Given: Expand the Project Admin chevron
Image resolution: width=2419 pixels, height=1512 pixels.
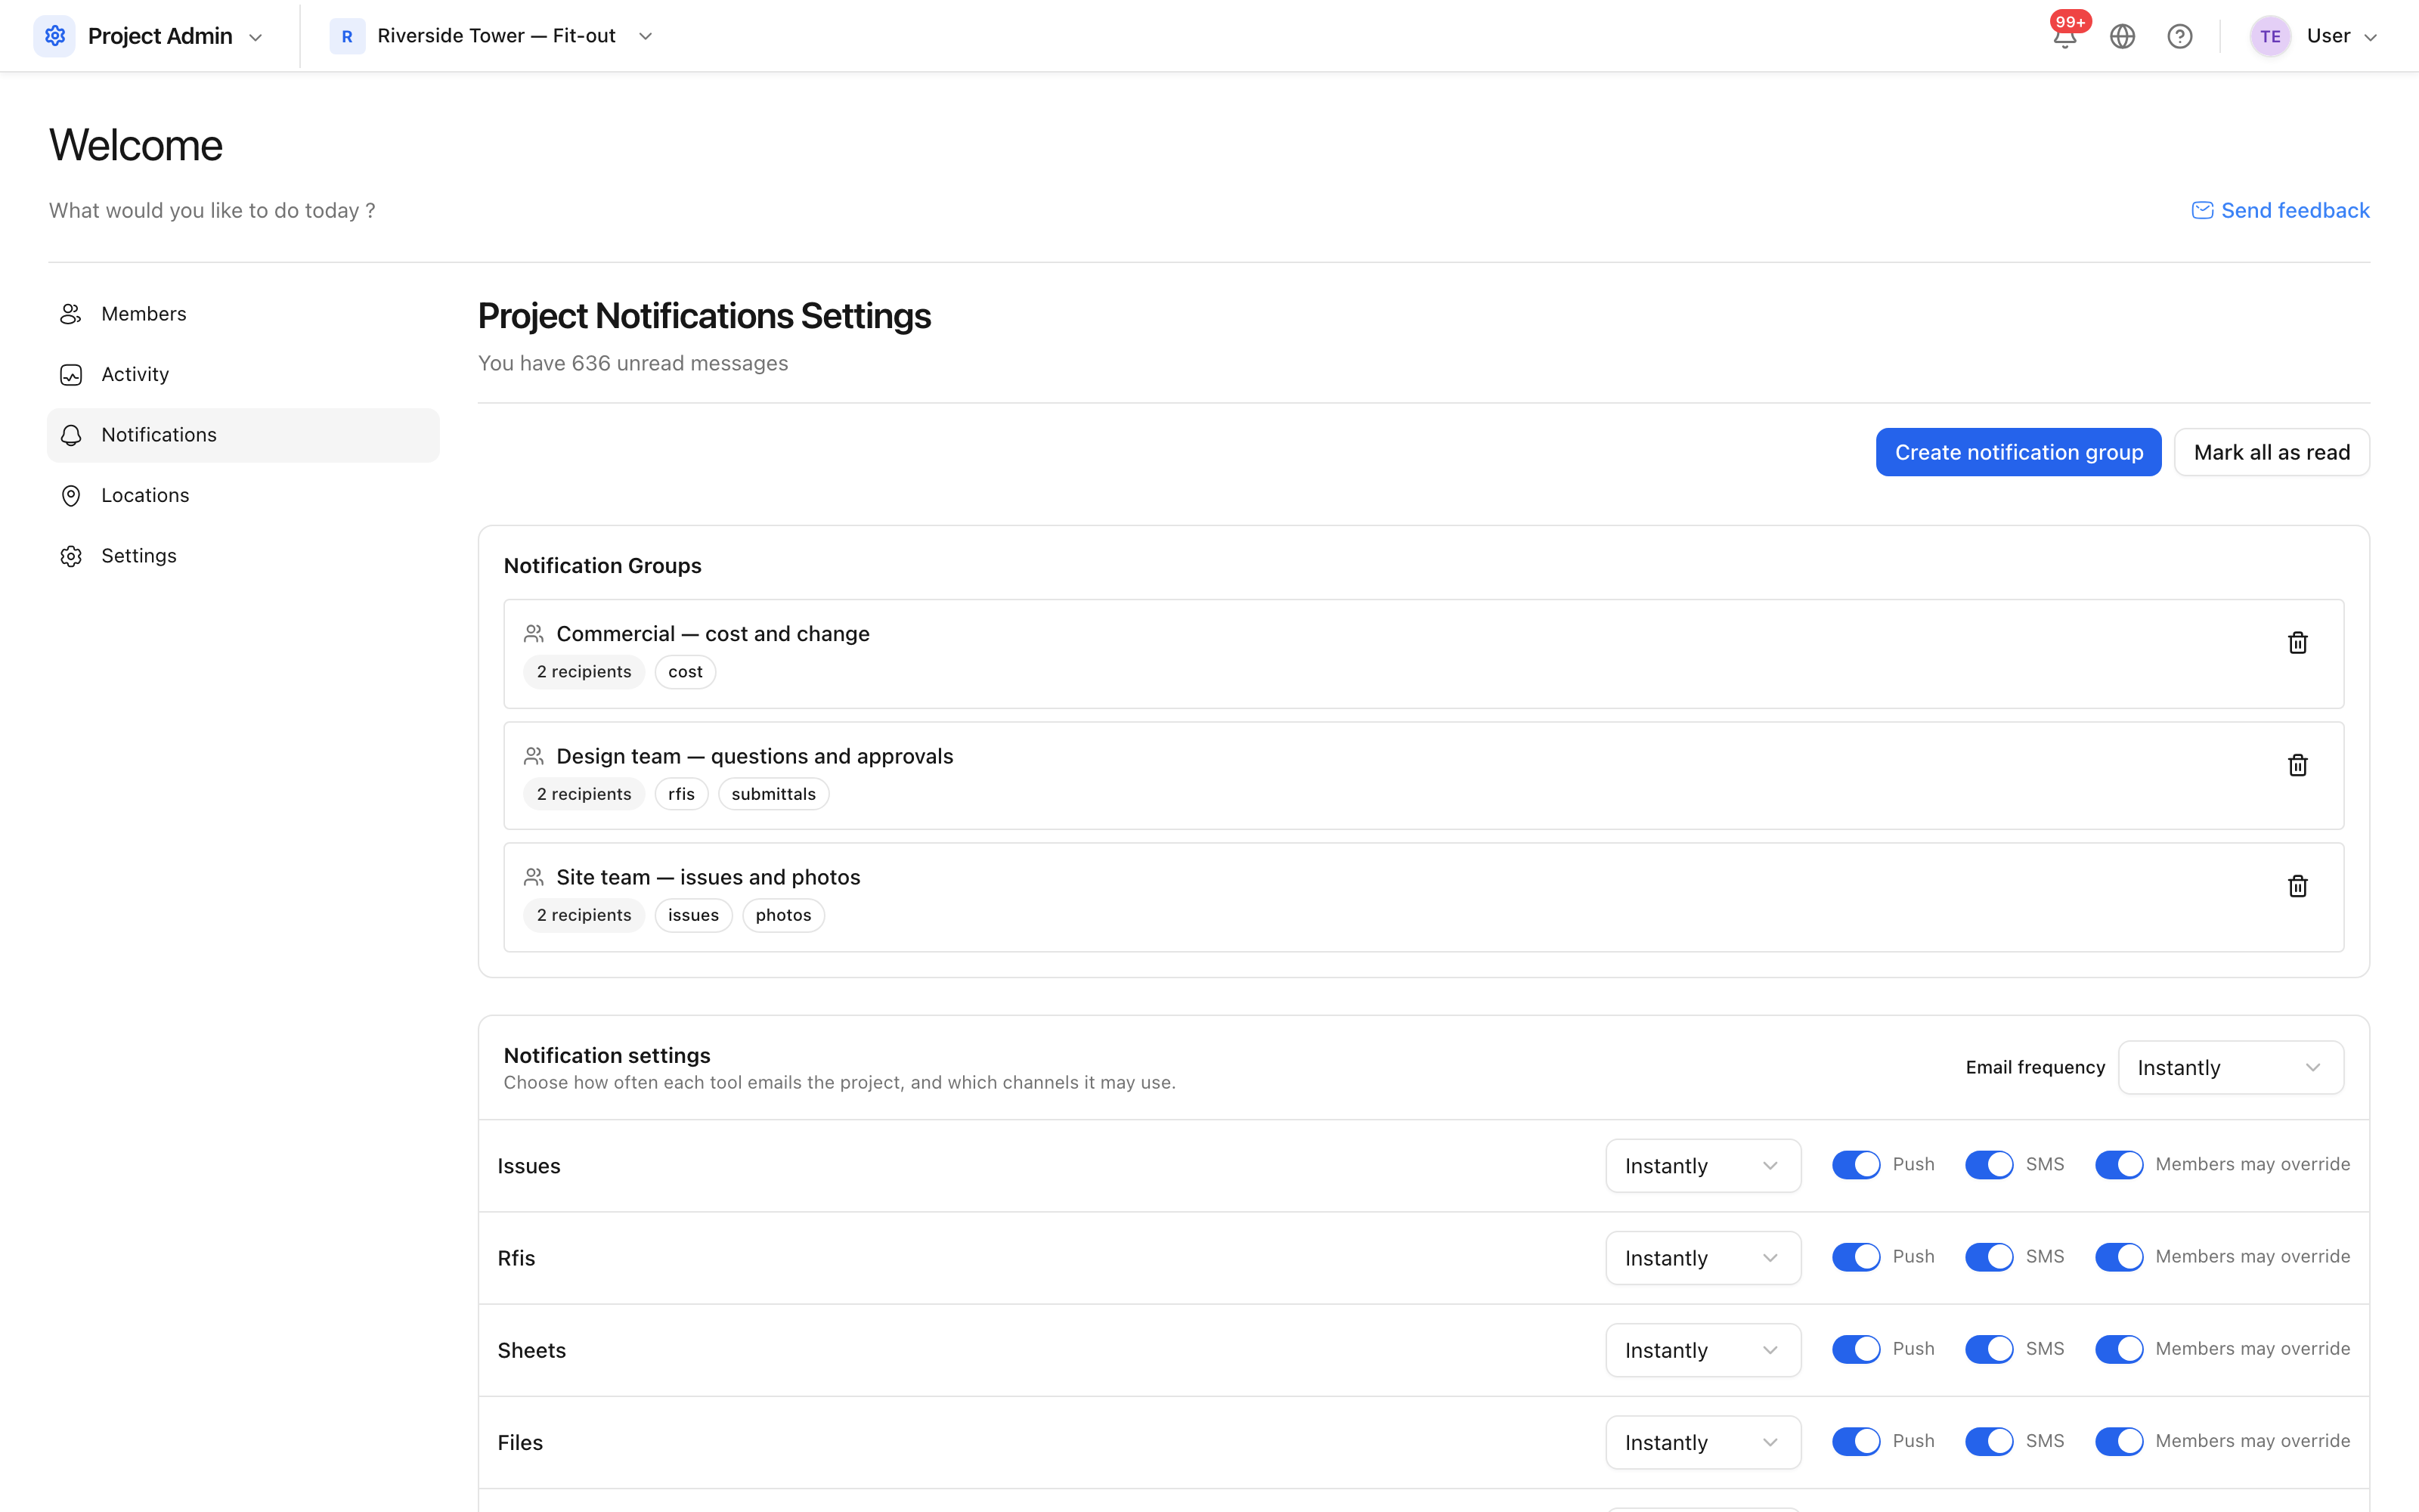Looking at the screenshot, I should (256, 37).
